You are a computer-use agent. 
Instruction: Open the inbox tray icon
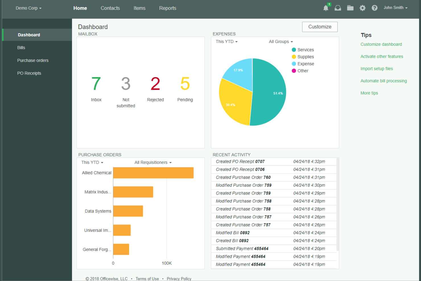coord(338,8)
